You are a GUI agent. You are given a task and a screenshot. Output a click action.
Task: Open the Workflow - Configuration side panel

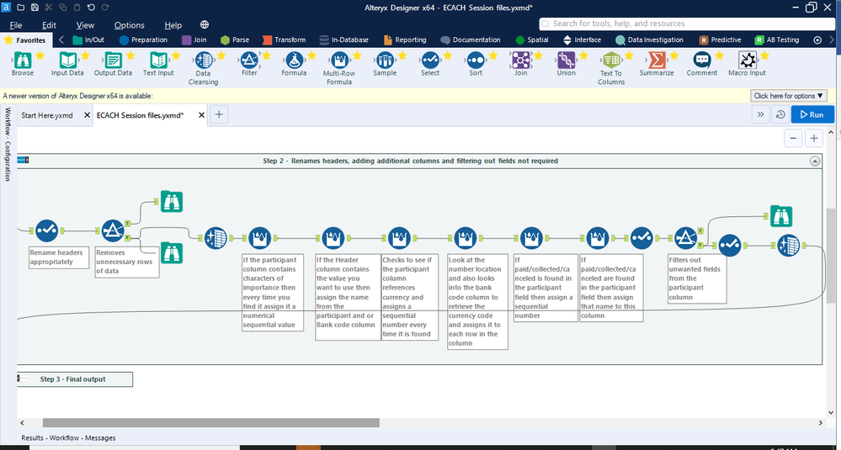coord(8,146)
